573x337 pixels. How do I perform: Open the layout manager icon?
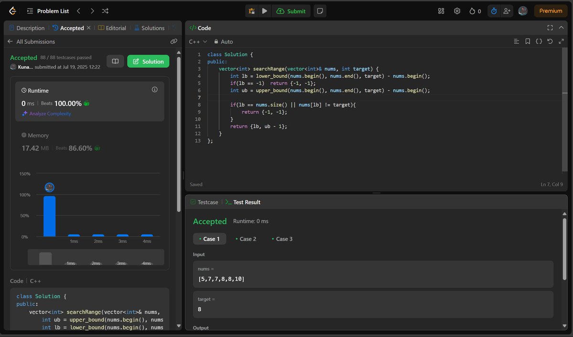click(x=441, y=11)
